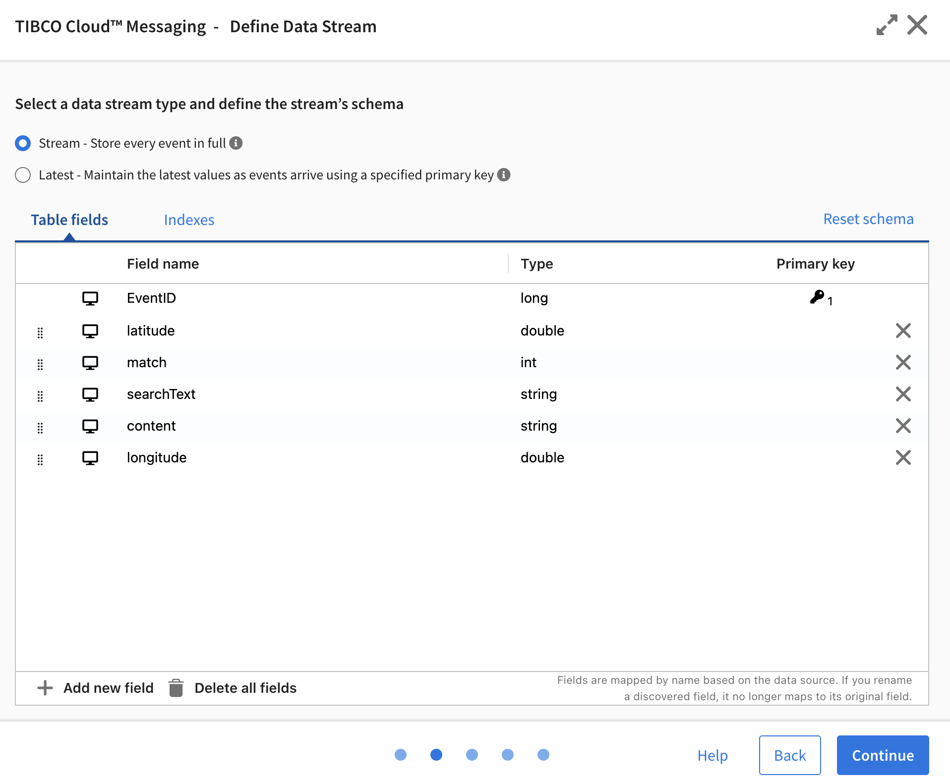Open the Help link
The height and width of the screenshot is (781, 950).
[x=712, y=755]
